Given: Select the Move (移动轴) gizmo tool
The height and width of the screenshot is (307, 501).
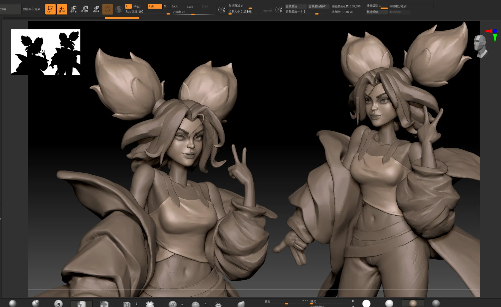Looking at the screenshot, I should (x=74, y=9).
